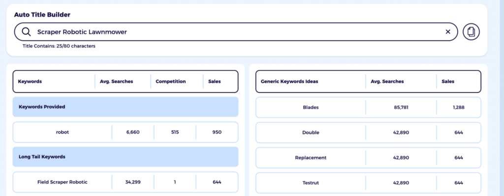Viewport: 504px width, 196px height.
Task: Click the 42,890 searches value for Testrut
Action: point(401,183)
